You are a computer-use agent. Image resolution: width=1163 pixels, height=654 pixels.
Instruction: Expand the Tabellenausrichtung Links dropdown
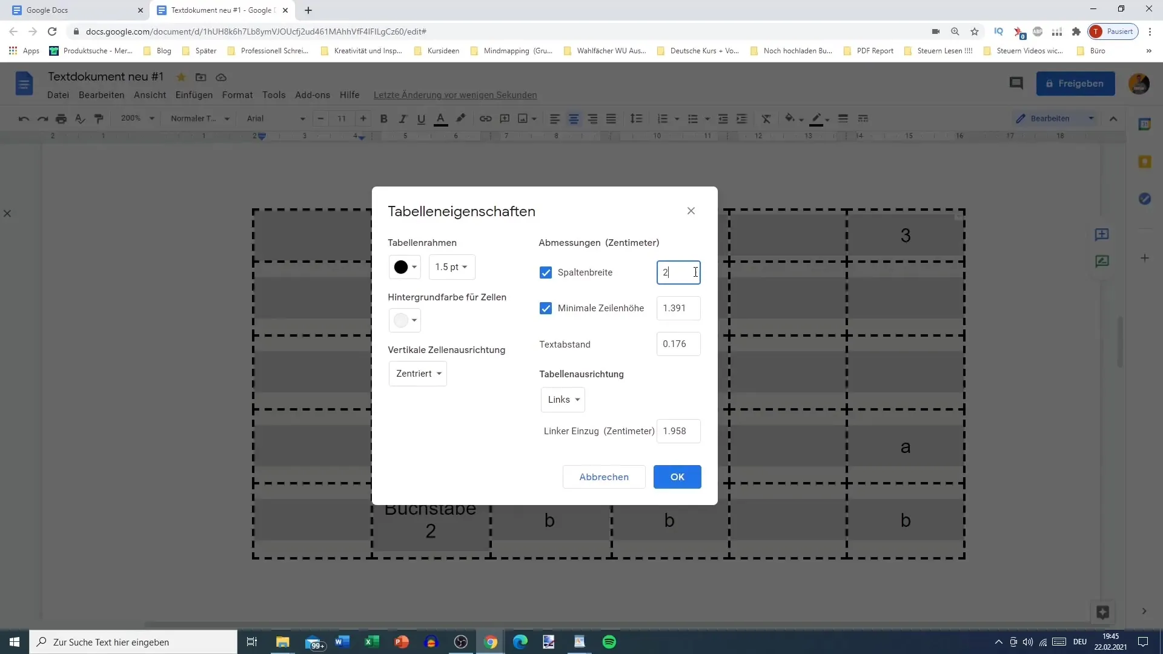coord(562,399)
